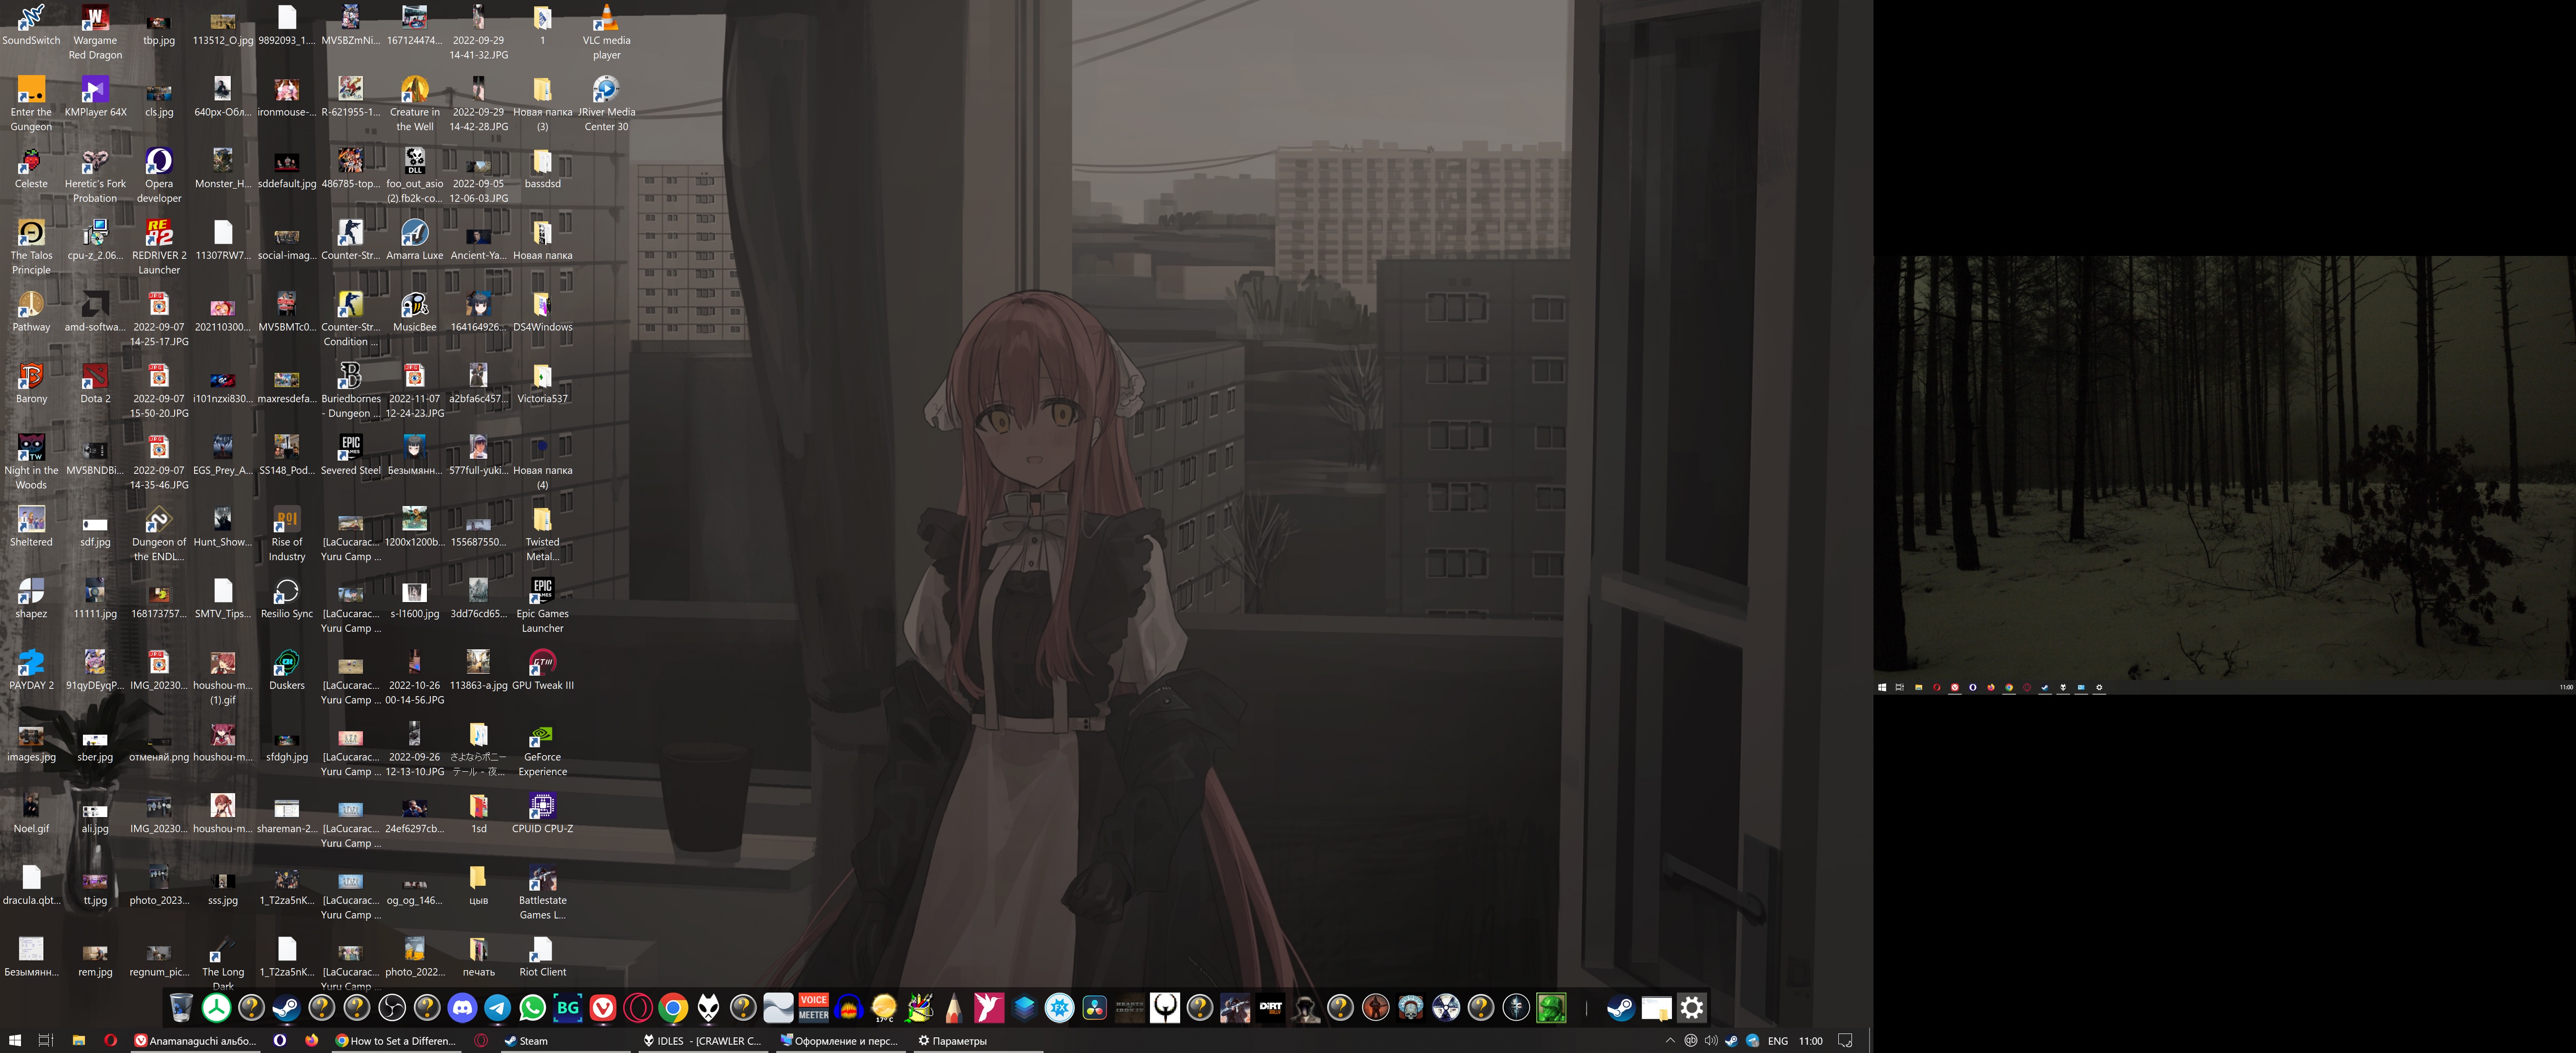Select Night in the Woods icon
Image resolution: width=2576 pixels, height=1053 pixels.
(x=31, y=463)
